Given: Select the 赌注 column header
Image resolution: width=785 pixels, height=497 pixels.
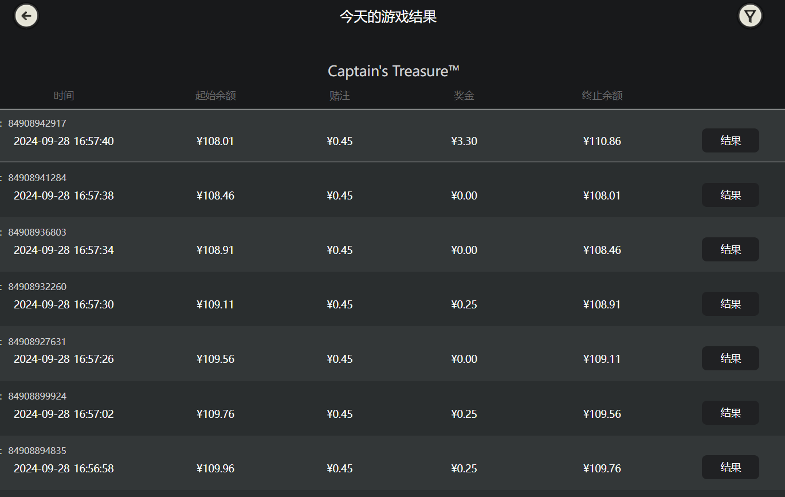Looking at the screenshot, I should (340, 96).
